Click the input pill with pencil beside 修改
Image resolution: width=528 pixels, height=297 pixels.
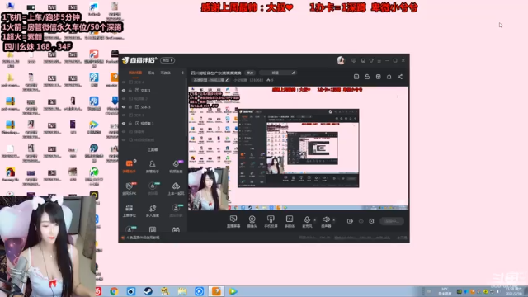pyautogui.click(x=278, y=73)
